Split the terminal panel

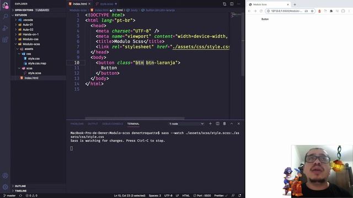[x=217, y=124]
